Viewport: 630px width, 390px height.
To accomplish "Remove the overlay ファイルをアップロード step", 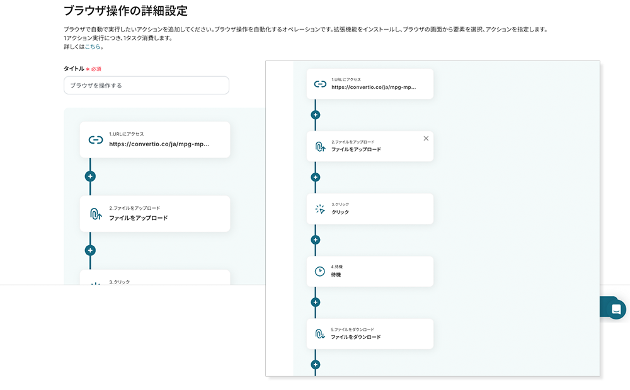I will [426, 139].
